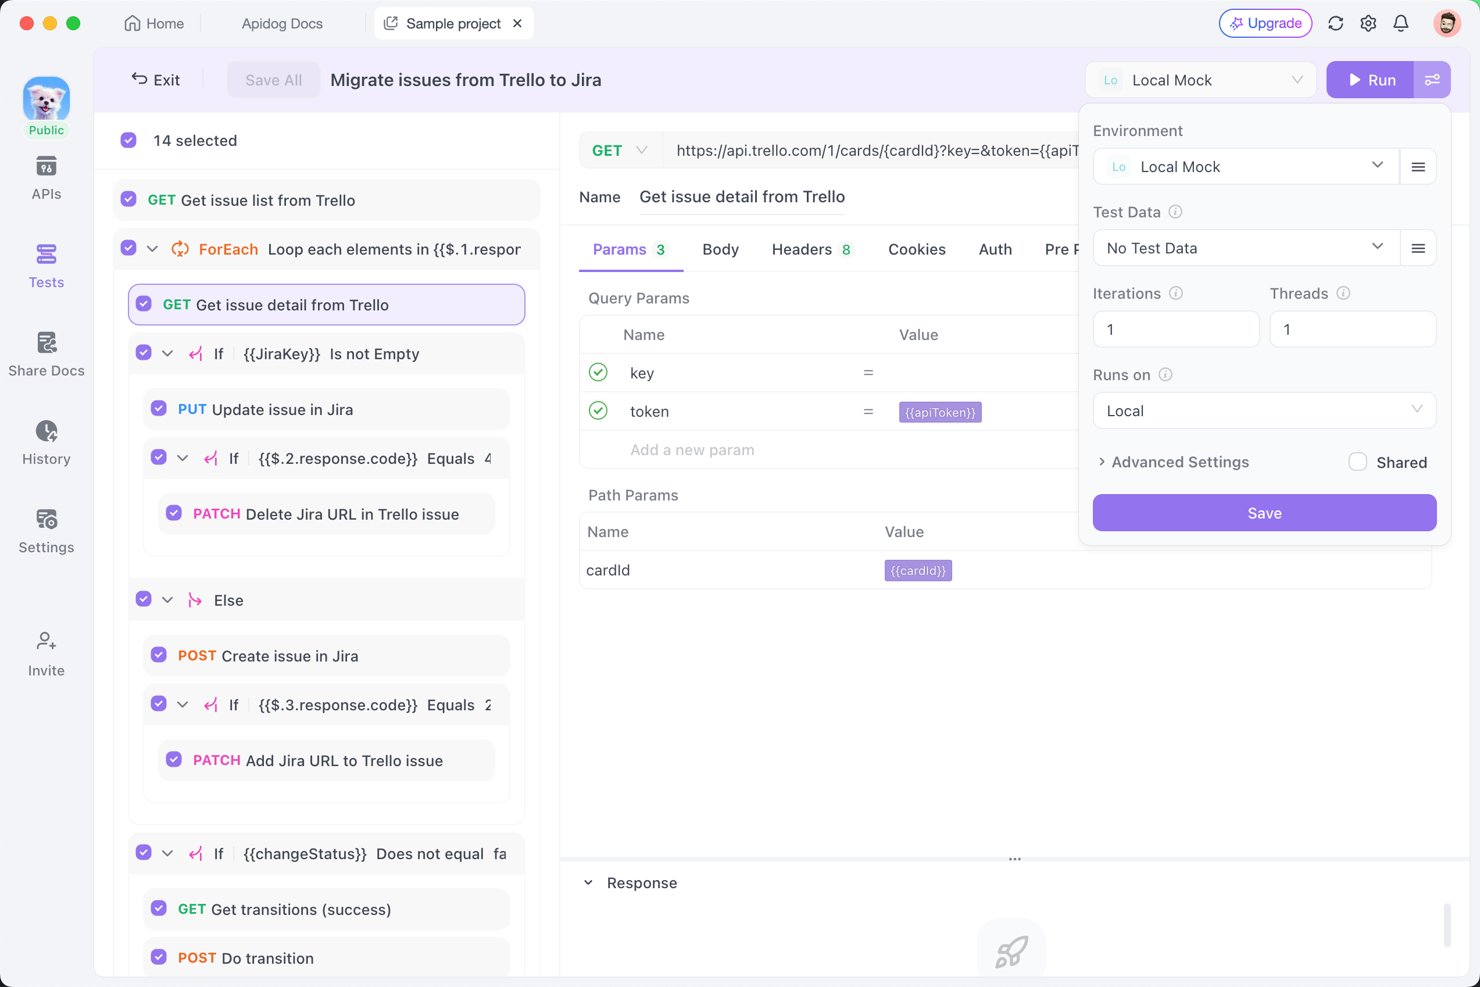The width and height of the screenshot is (1480, 987).
Task: Uncheck PATCH Delete Jira URL step checkbox
Action: point(174,513)
